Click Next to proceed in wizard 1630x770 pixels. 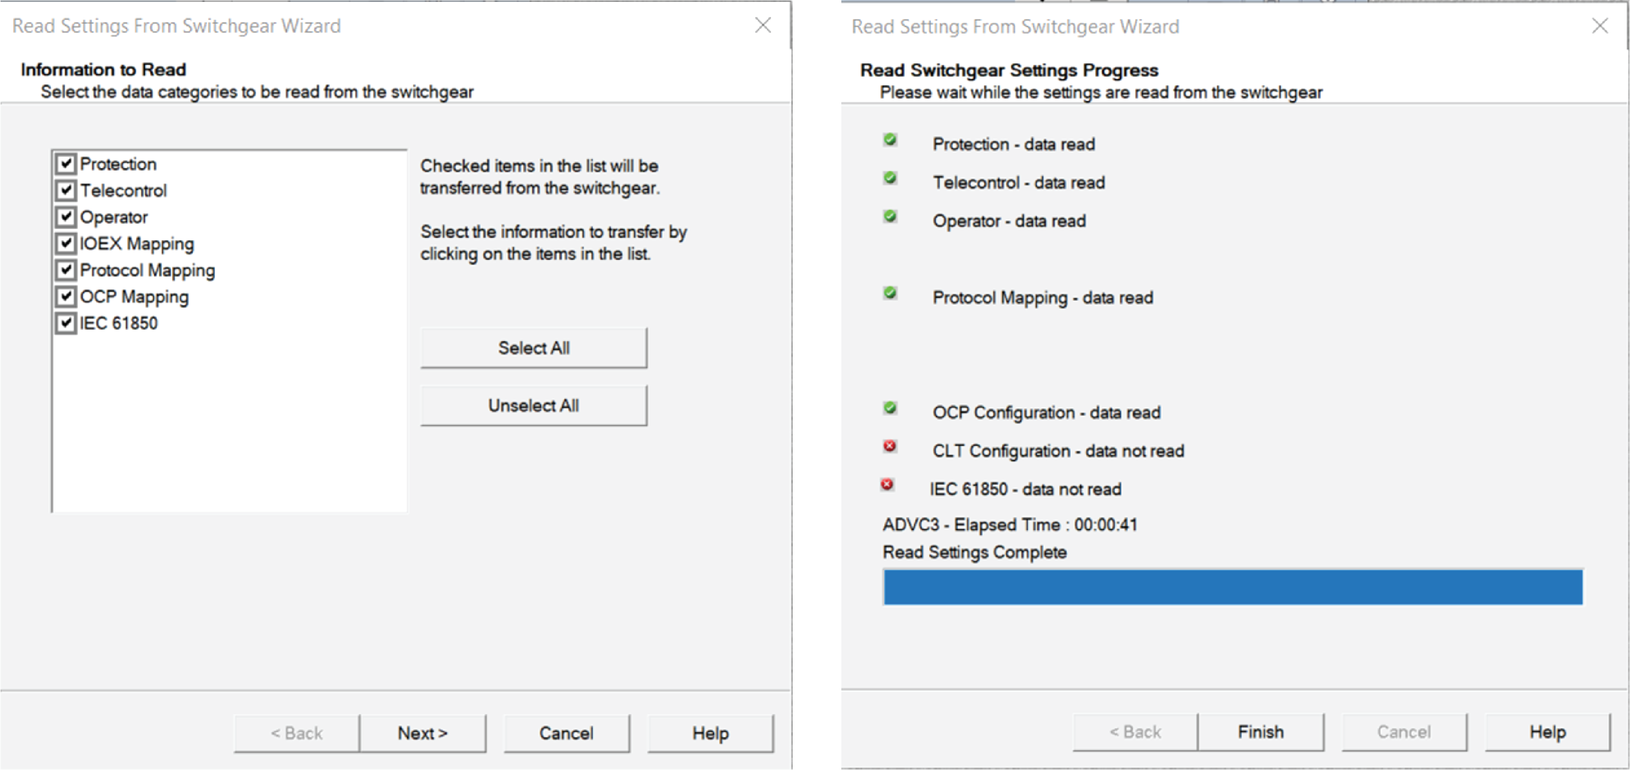pos(423,733)
